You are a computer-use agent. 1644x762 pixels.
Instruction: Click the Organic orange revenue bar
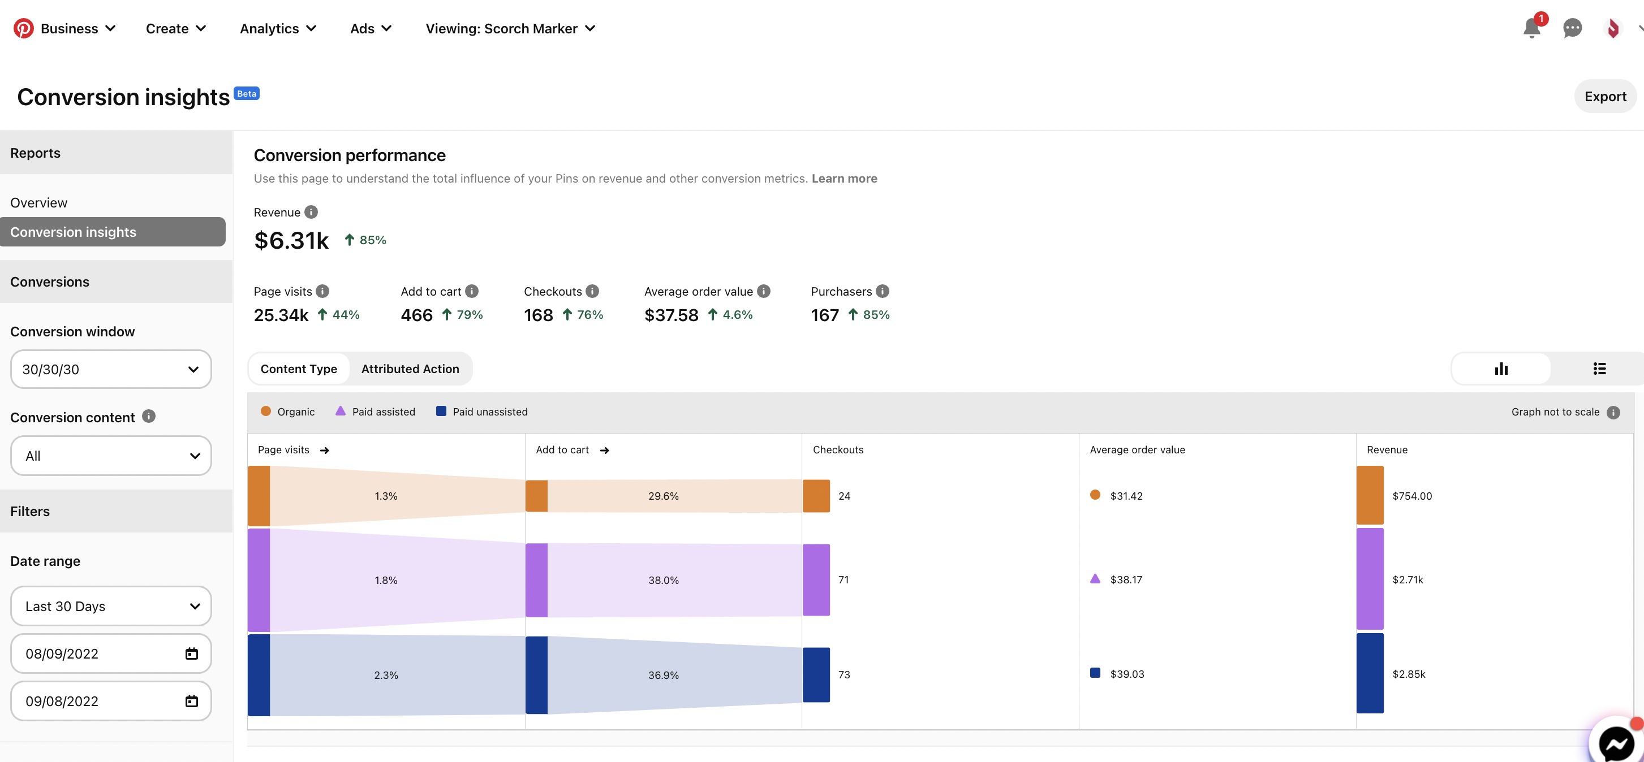[1370, 495]
